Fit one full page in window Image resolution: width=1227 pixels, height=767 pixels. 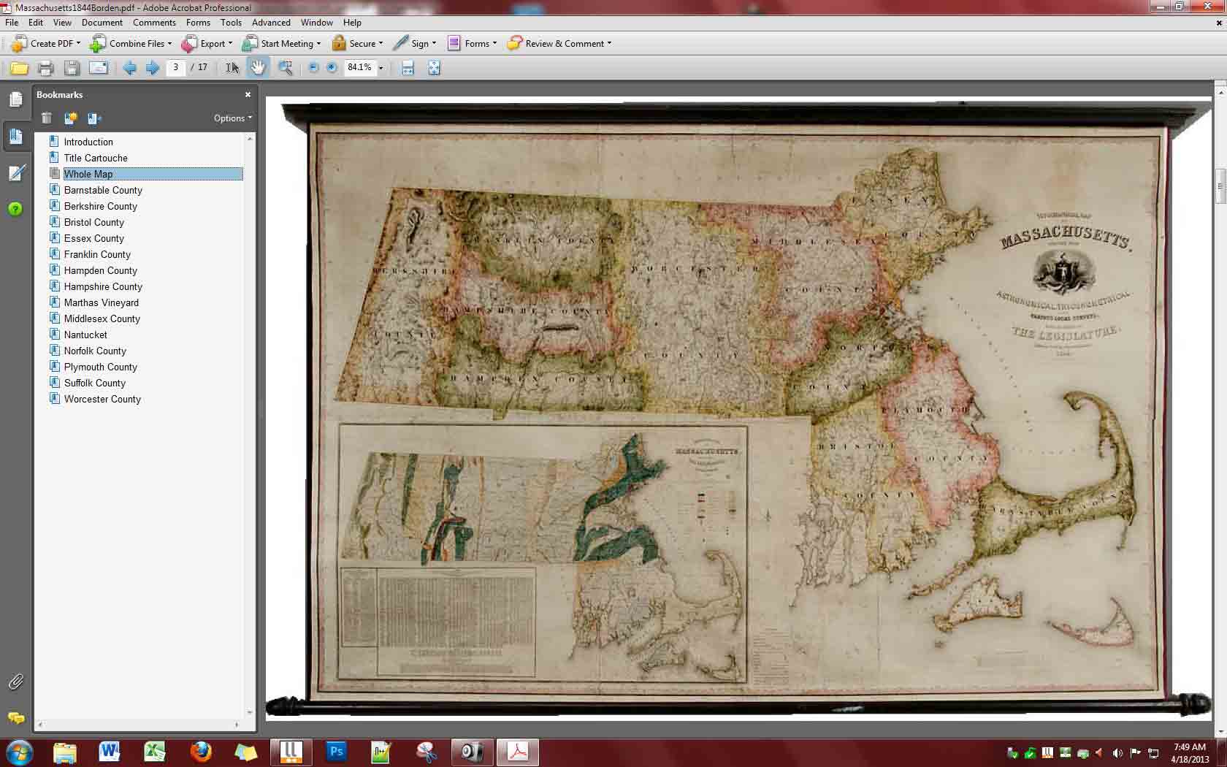434,68
